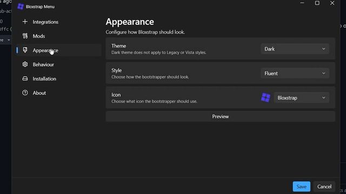The width and height of the screenshot is (346, 194).
Task: Go to the Mods section
Action: (58, 36)
